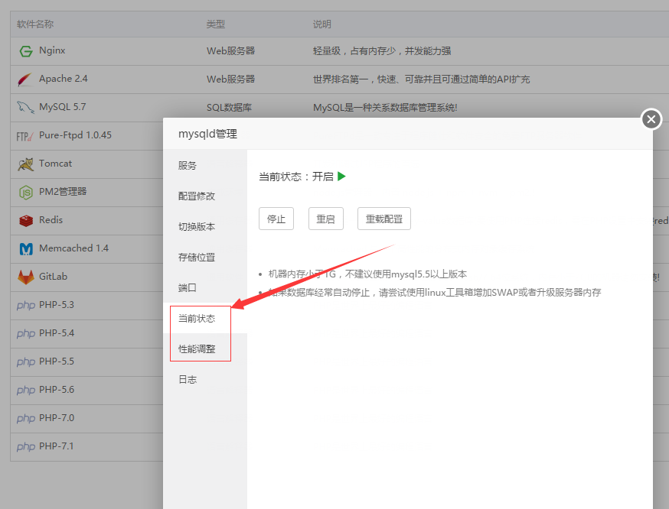Click the Nginx software name
This screenshot has width=669, height=509.
[52, 50]
